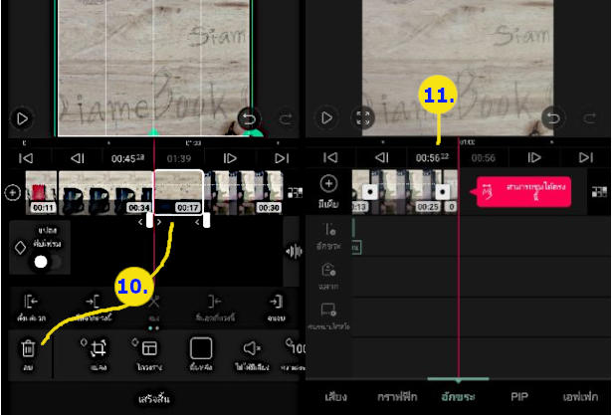Trim clip start to playhead
Screen dimensions: 612x415
(x=31, y=309)
